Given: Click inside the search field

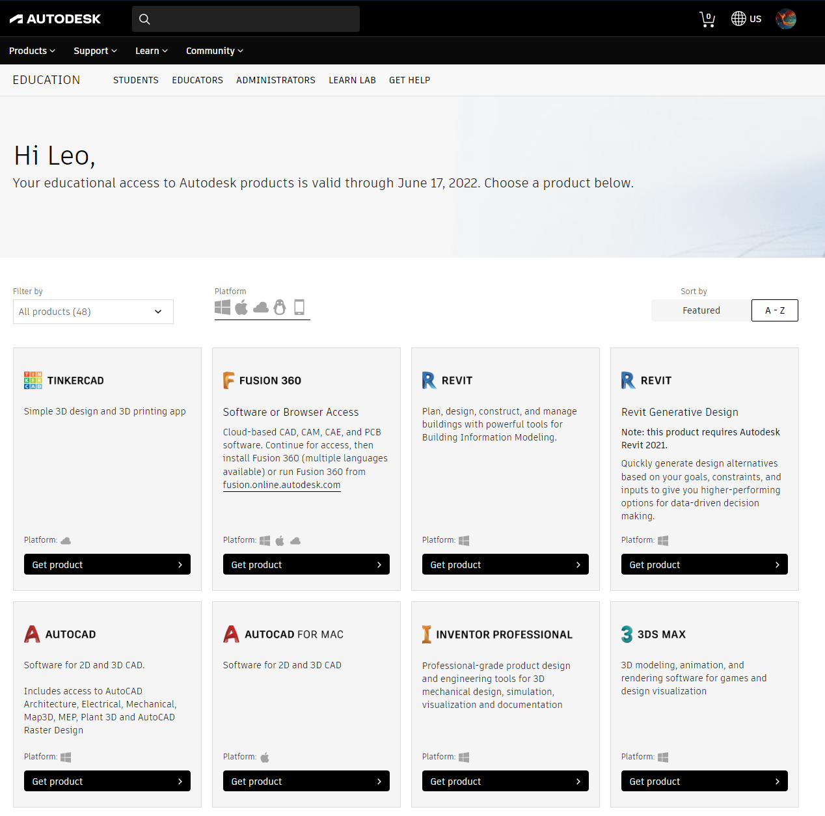Looking at the screenshot, I should [x=245, y=19].
